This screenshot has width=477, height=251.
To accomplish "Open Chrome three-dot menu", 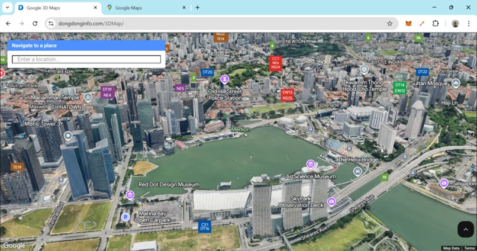I will coord(469,24).
